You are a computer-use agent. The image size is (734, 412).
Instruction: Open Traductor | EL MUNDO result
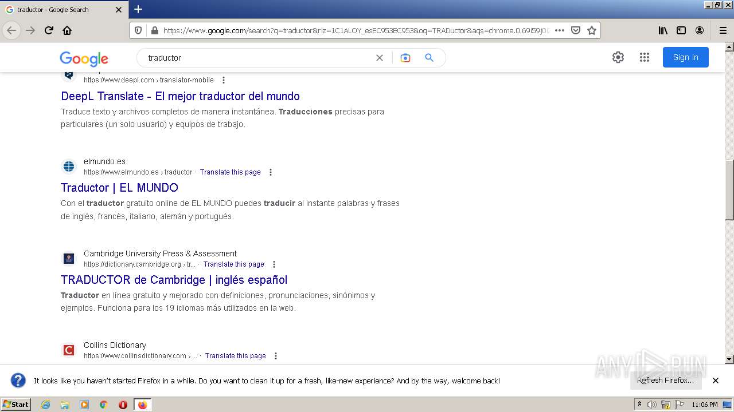coord(119,188)
